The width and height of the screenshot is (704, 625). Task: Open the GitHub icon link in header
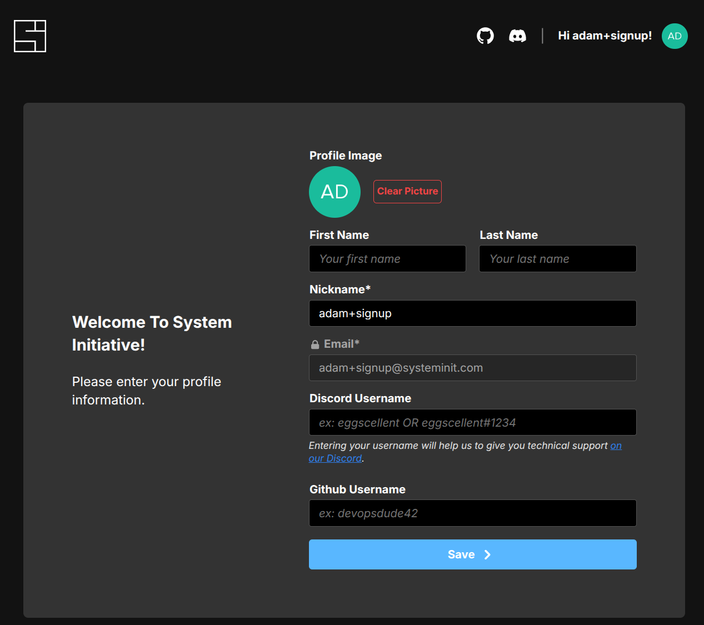pos(485,36)
